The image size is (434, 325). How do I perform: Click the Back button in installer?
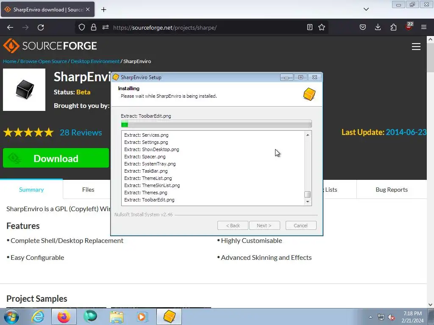tap(233, 226)
